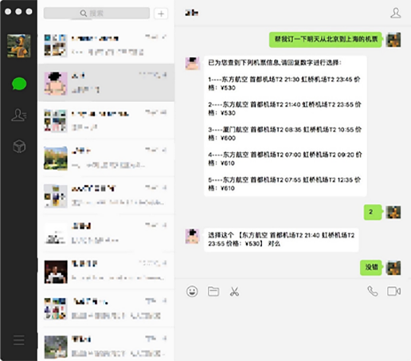Select the highlighted conversation with pink avatar
Image resolution: width=411 pixels, height=361 pixels.
107,83
